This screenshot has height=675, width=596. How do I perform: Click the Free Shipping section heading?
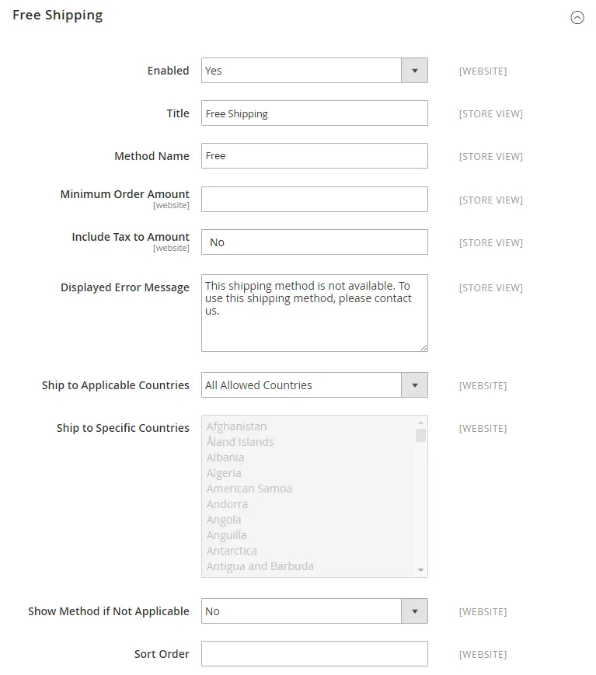point(57,15)
